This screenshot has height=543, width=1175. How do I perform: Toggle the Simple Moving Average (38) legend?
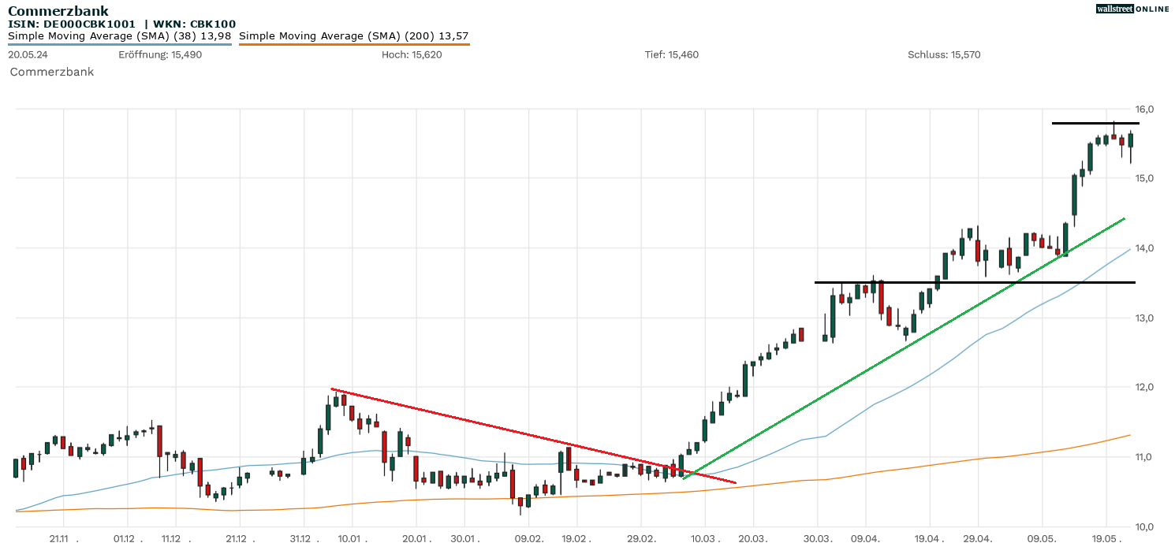click(x=119, y=36)
